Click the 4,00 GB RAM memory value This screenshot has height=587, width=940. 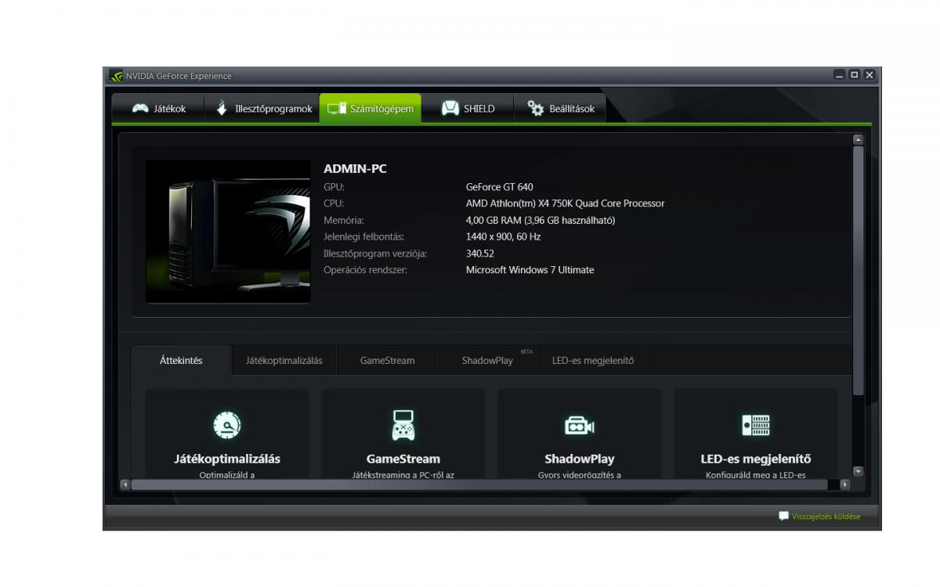pyautogui.click(x=540, y=221)
